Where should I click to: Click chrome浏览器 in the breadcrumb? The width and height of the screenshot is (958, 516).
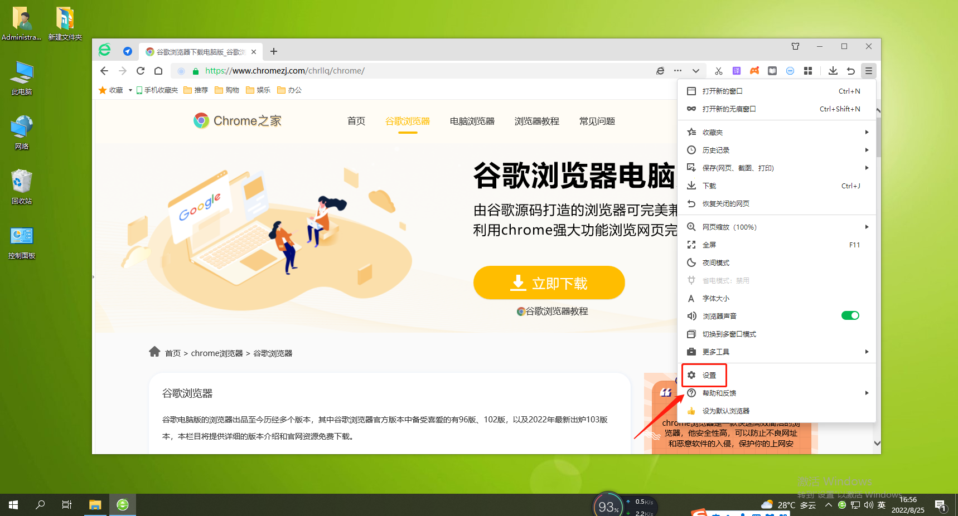(x=217, y=353)
